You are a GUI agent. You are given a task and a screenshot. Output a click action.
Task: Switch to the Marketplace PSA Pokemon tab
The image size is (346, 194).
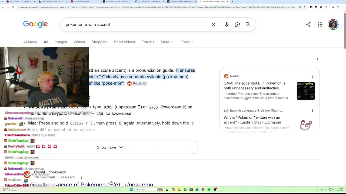[149, 2]
